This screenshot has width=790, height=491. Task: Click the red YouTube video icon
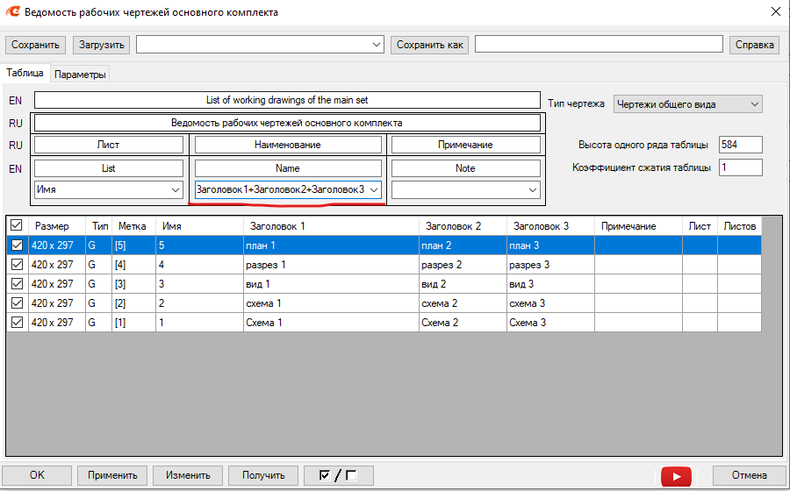pyautogui.click(x=676, y=476)
